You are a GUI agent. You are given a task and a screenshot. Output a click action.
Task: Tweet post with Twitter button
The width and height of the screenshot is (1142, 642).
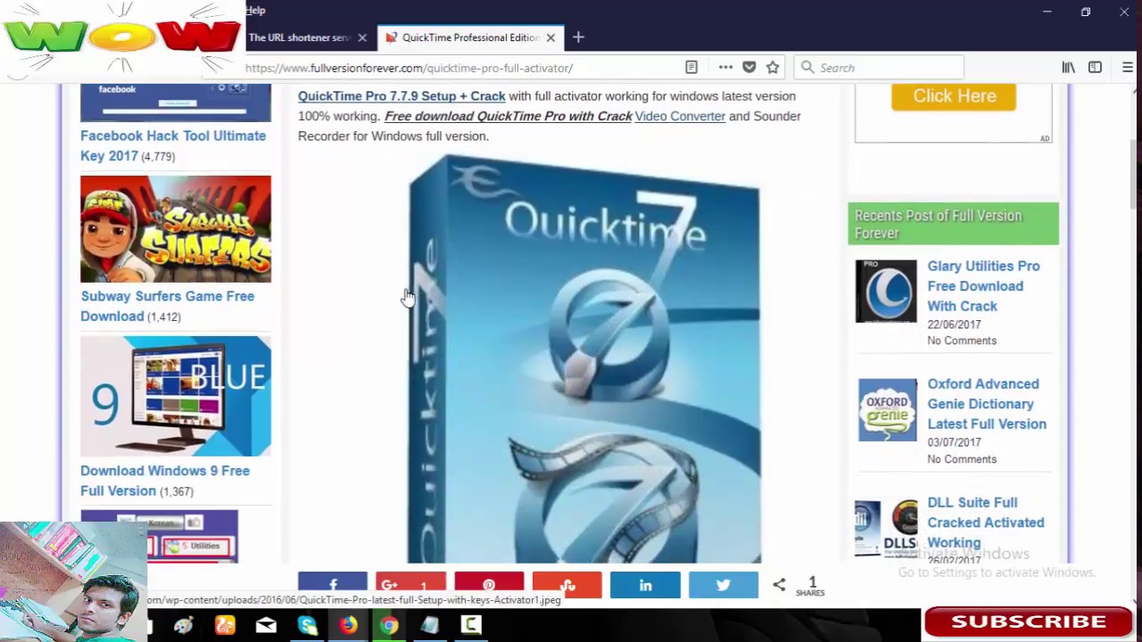coord(724,585)
